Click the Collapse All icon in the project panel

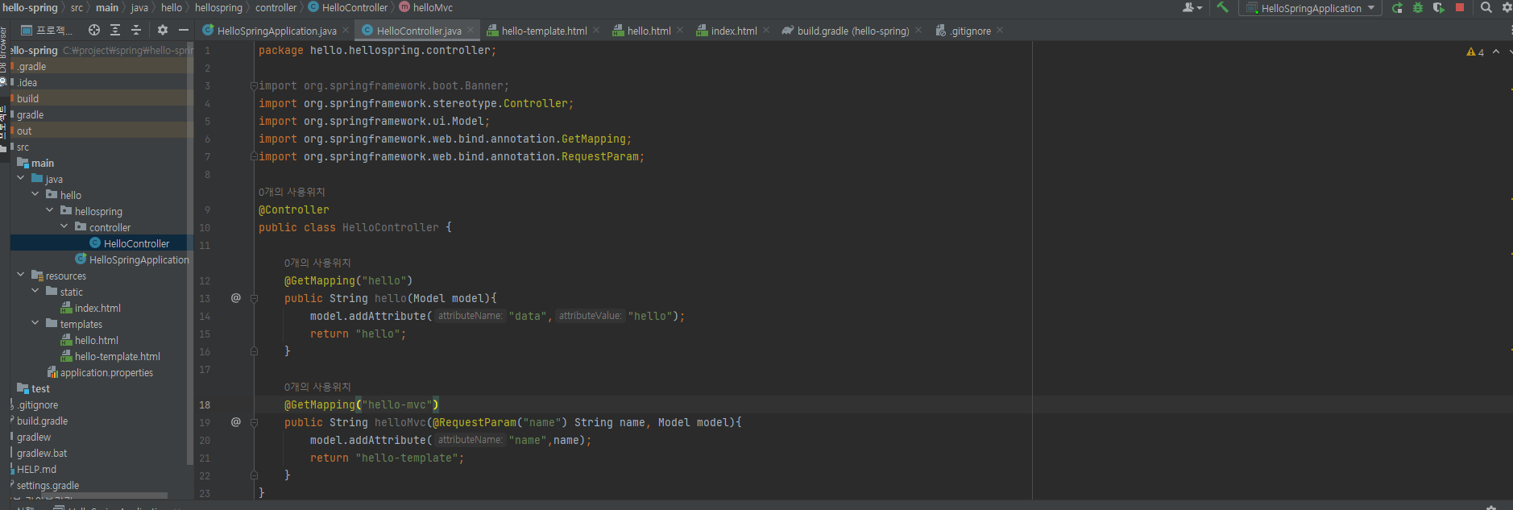[136, 30]
